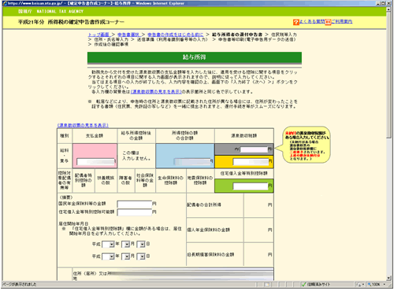Screen dimensions: 394x291
Task: Click the 控除対象配偶者の有無等 table cell
Action: click(65, 181)
